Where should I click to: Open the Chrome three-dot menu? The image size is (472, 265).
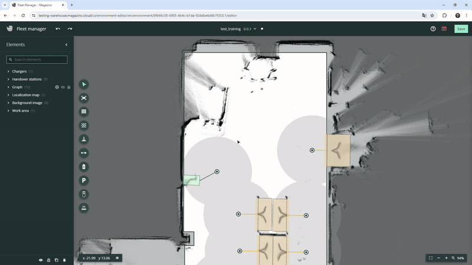466,15
